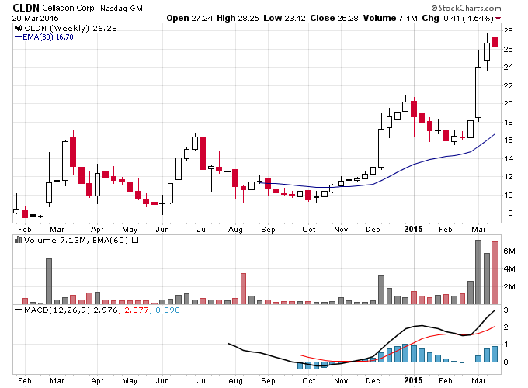Click the 2015 label under the MACD panel
This screenshot has width=528, height=388.
click(413, 380)
